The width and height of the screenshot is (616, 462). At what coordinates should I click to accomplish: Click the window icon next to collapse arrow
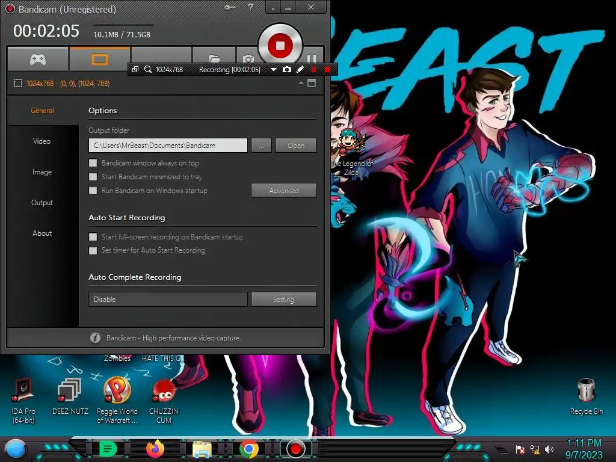(x=312, y=83)
